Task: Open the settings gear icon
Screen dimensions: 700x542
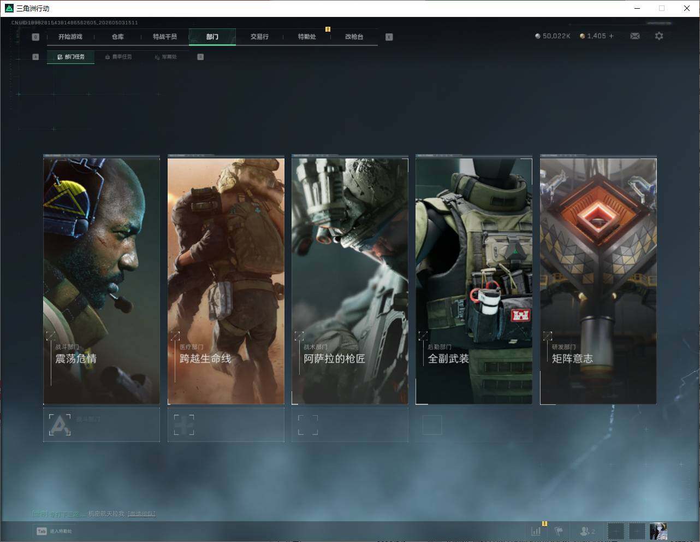Action: point(659,36)
